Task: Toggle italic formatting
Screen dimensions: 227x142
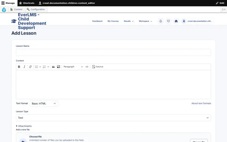Action: click(24, 67)
